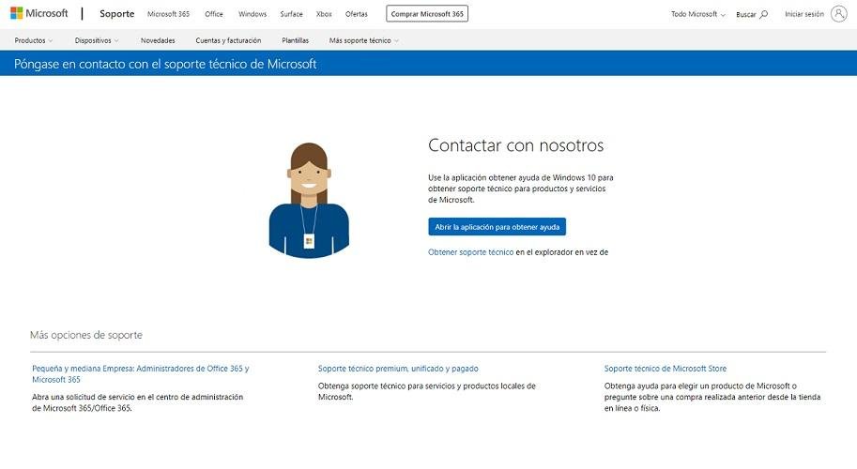Open the Soporte home link
Viewport: 857px width, 469px height.
point(117,14)
